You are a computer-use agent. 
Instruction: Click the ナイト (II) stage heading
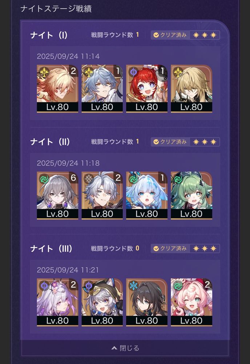(x=50, y=142)
